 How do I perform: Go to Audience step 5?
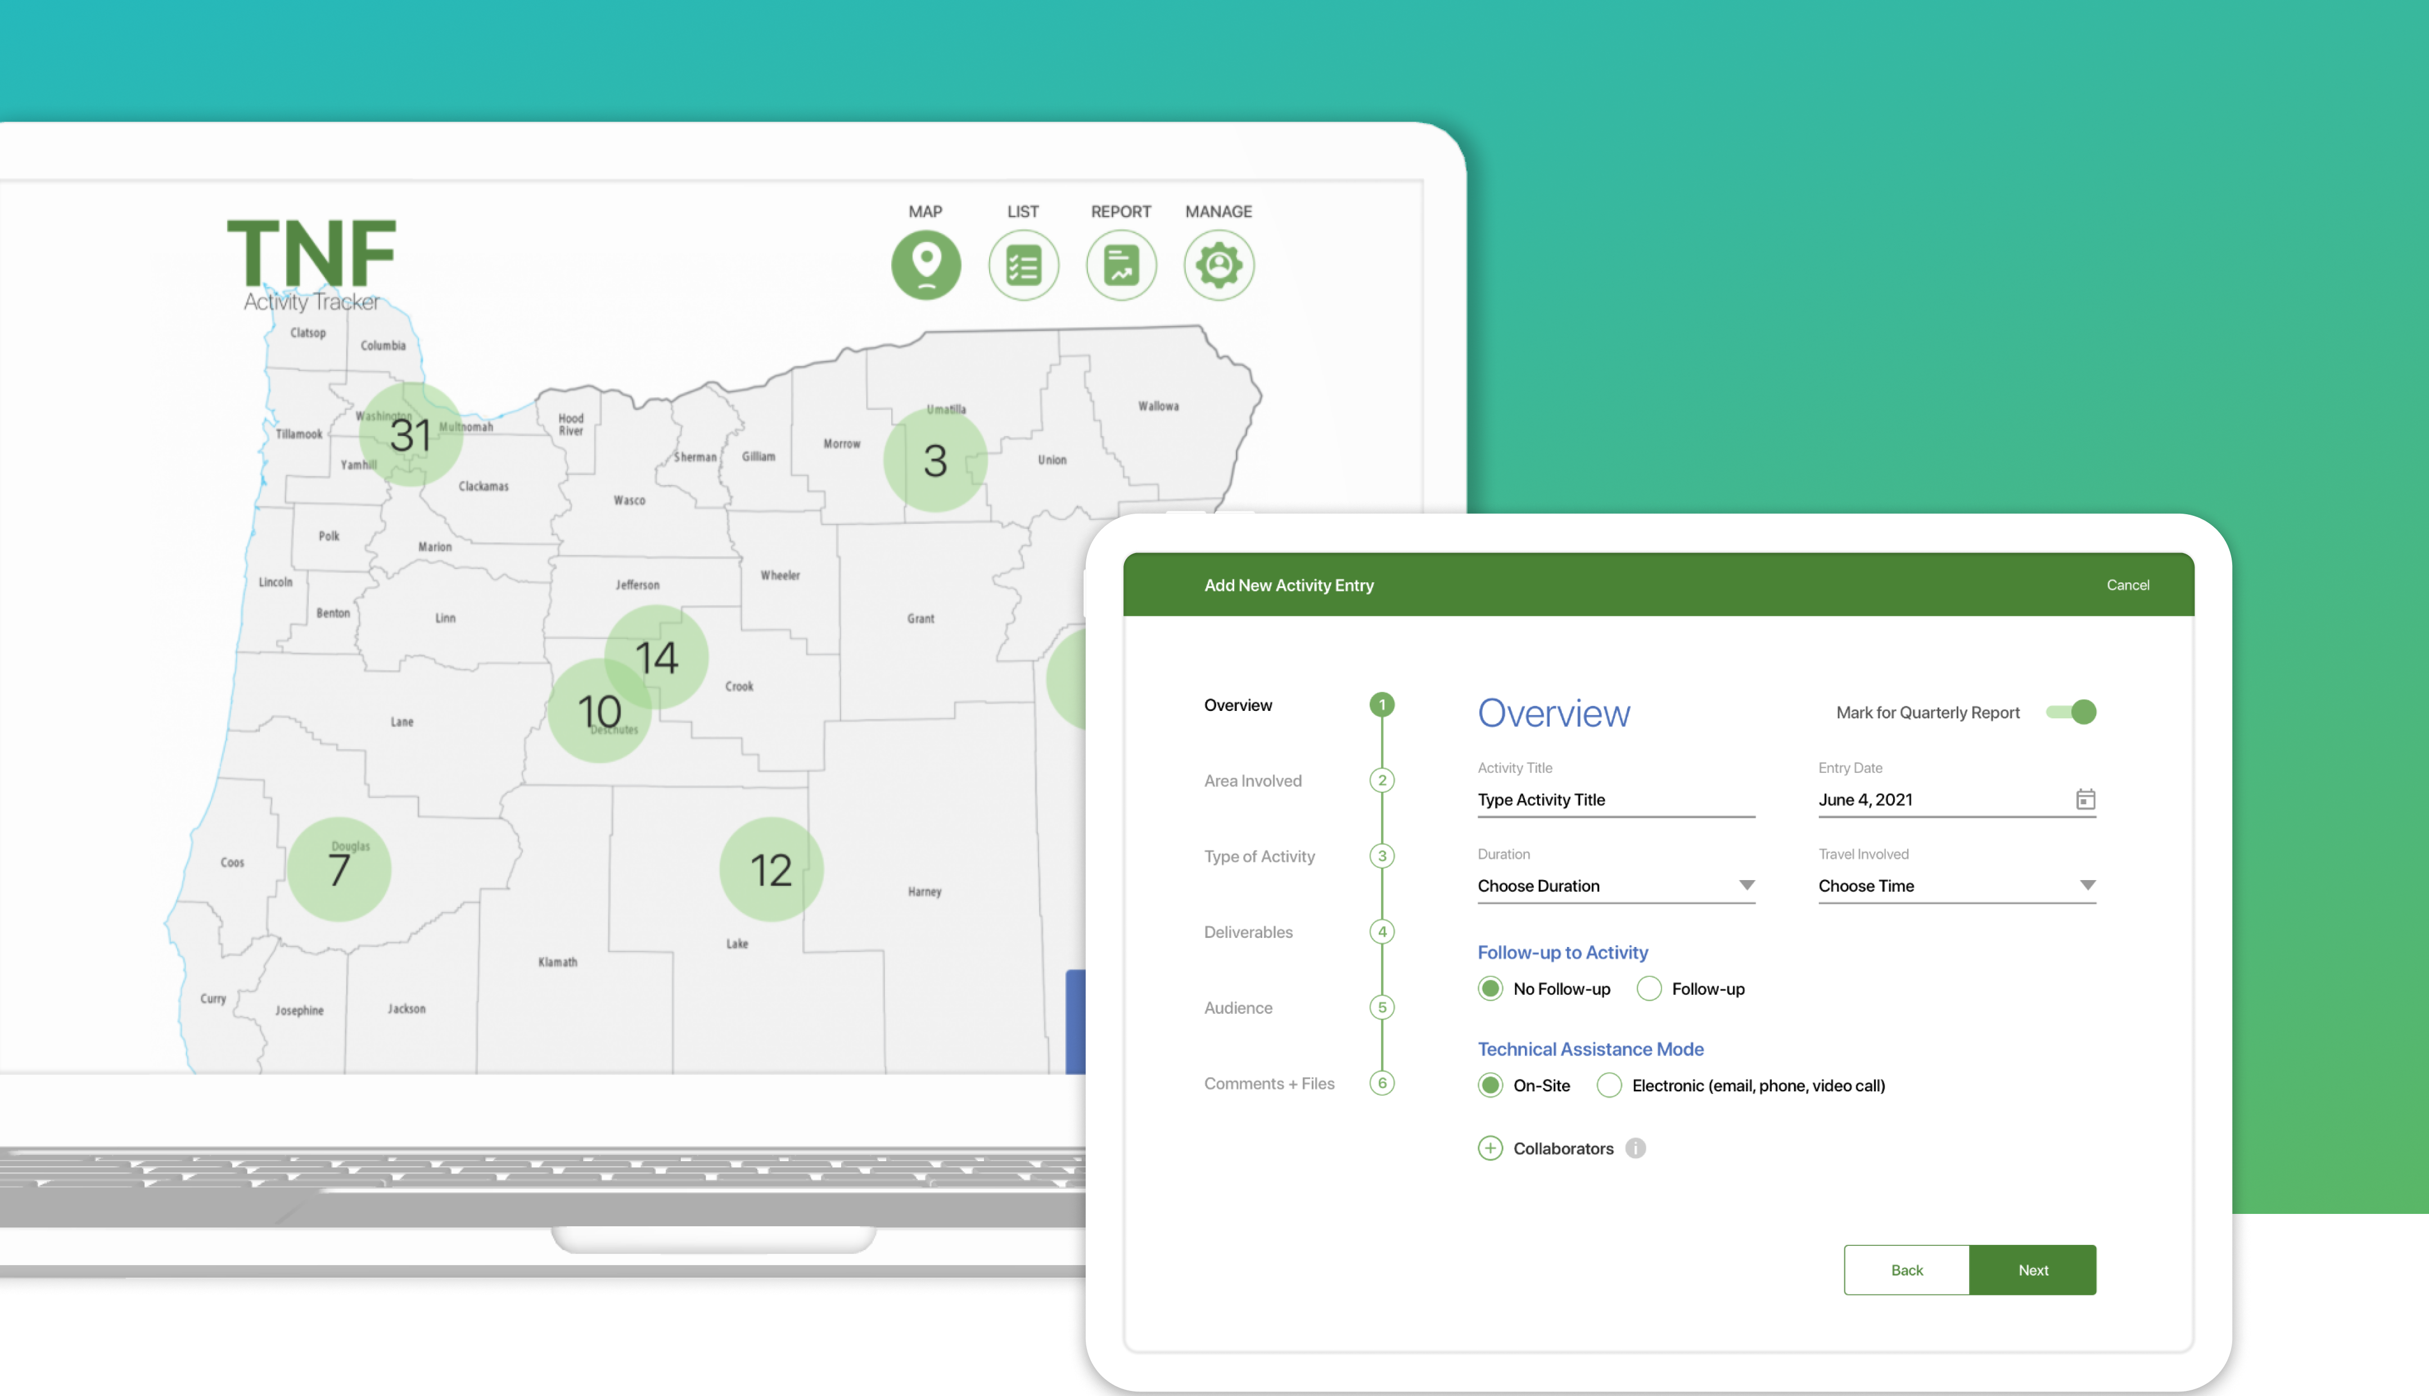pos(1382,1008)
